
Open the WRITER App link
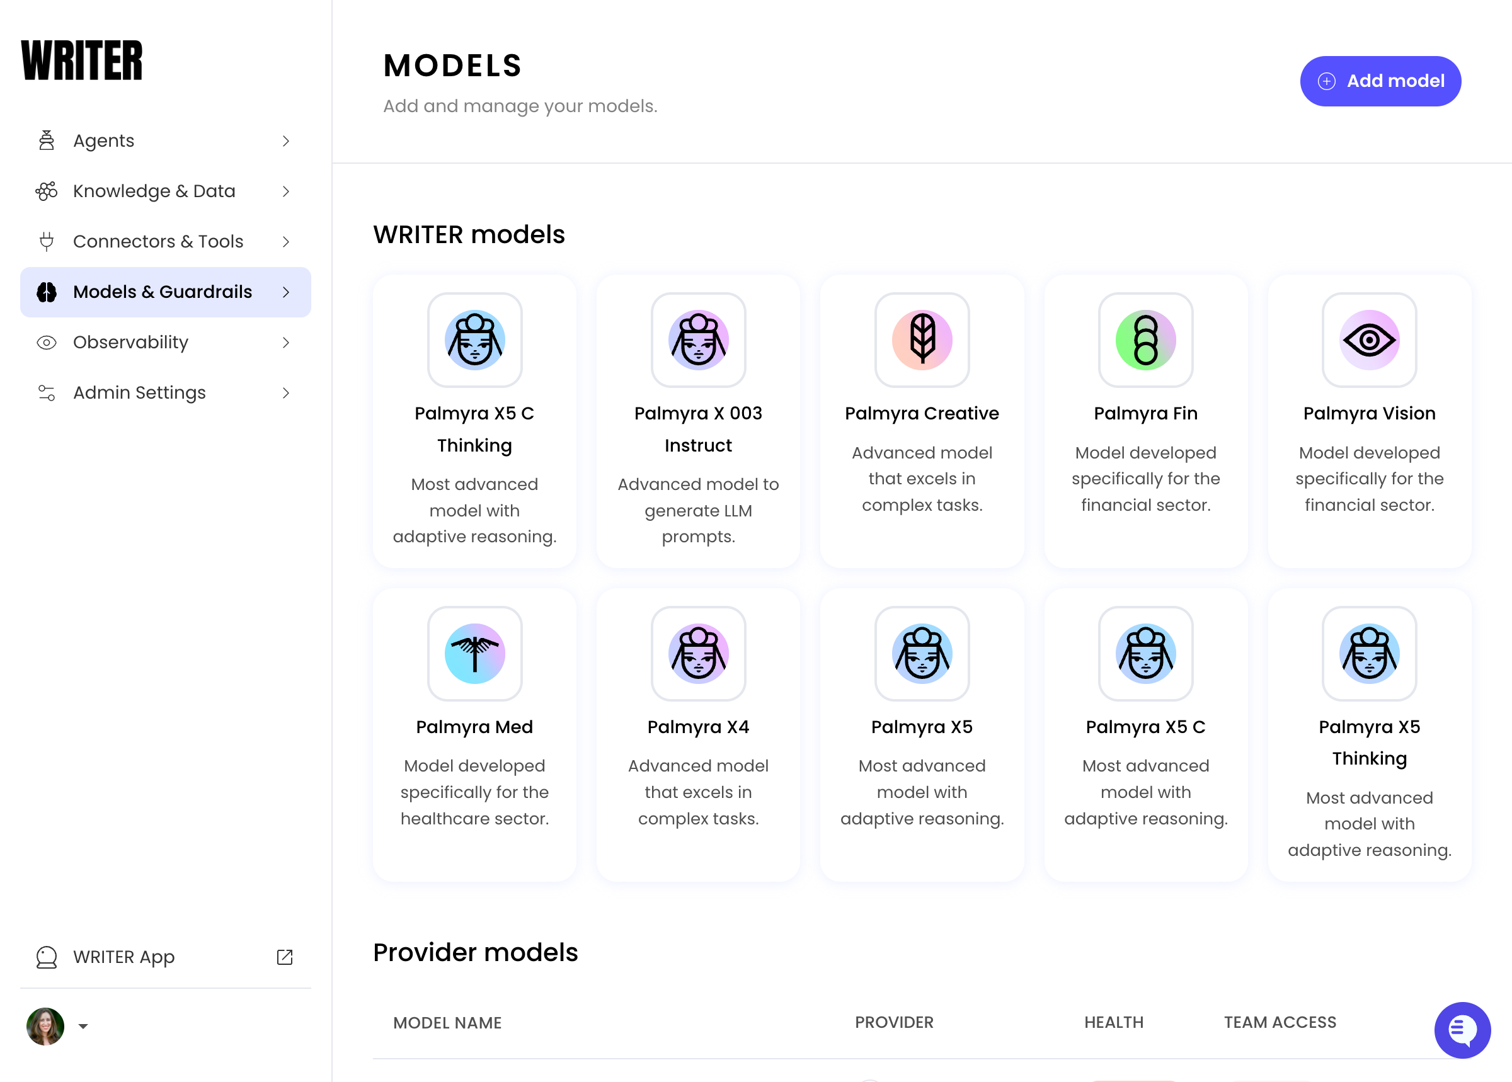124,957
